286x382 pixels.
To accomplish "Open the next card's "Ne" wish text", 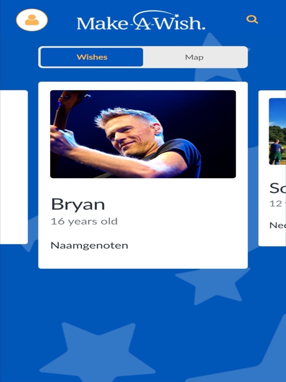I will pos(278,225).
